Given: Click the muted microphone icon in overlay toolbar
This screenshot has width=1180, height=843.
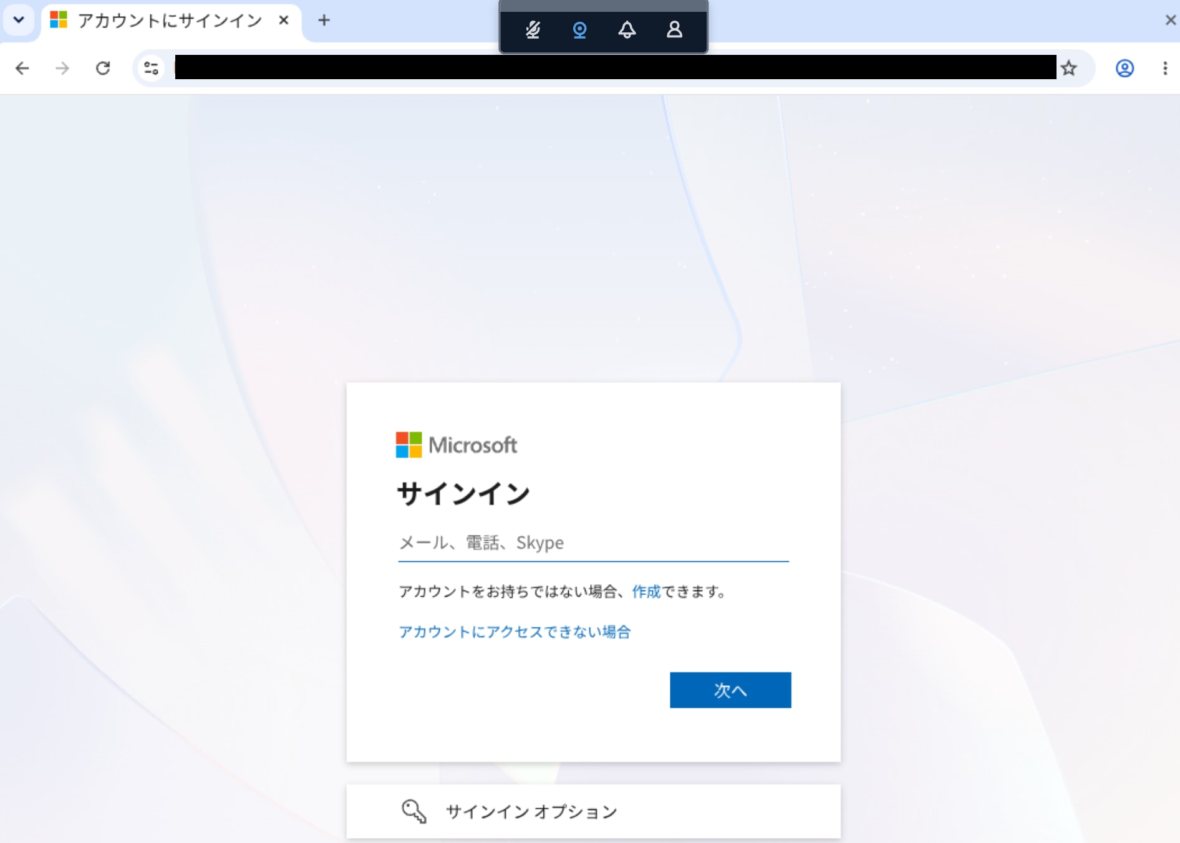Looking at the screenshot, I should coord(533,30).
